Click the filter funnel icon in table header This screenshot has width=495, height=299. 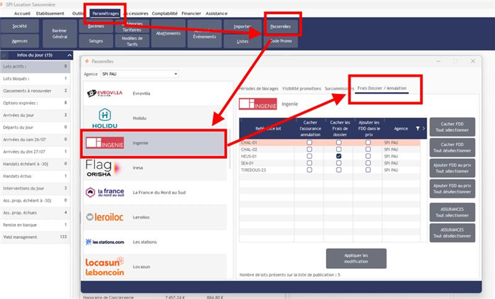point(417,128)
